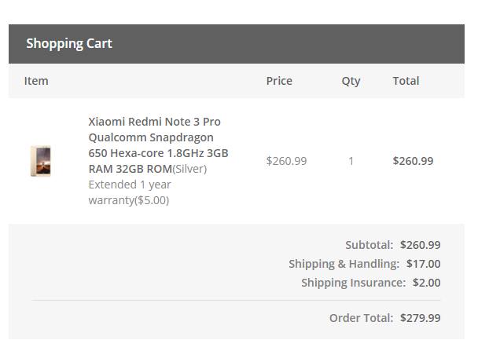This screenshot has width=489, height=351.
Task: Click the Subtotal label
Action: (x=369, y=245)
